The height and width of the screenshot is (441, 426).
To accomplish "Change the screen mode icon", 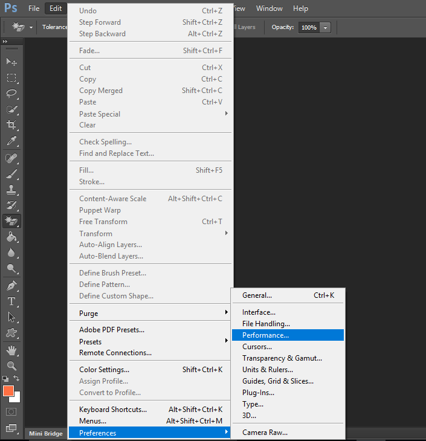I will click(11, 428).
